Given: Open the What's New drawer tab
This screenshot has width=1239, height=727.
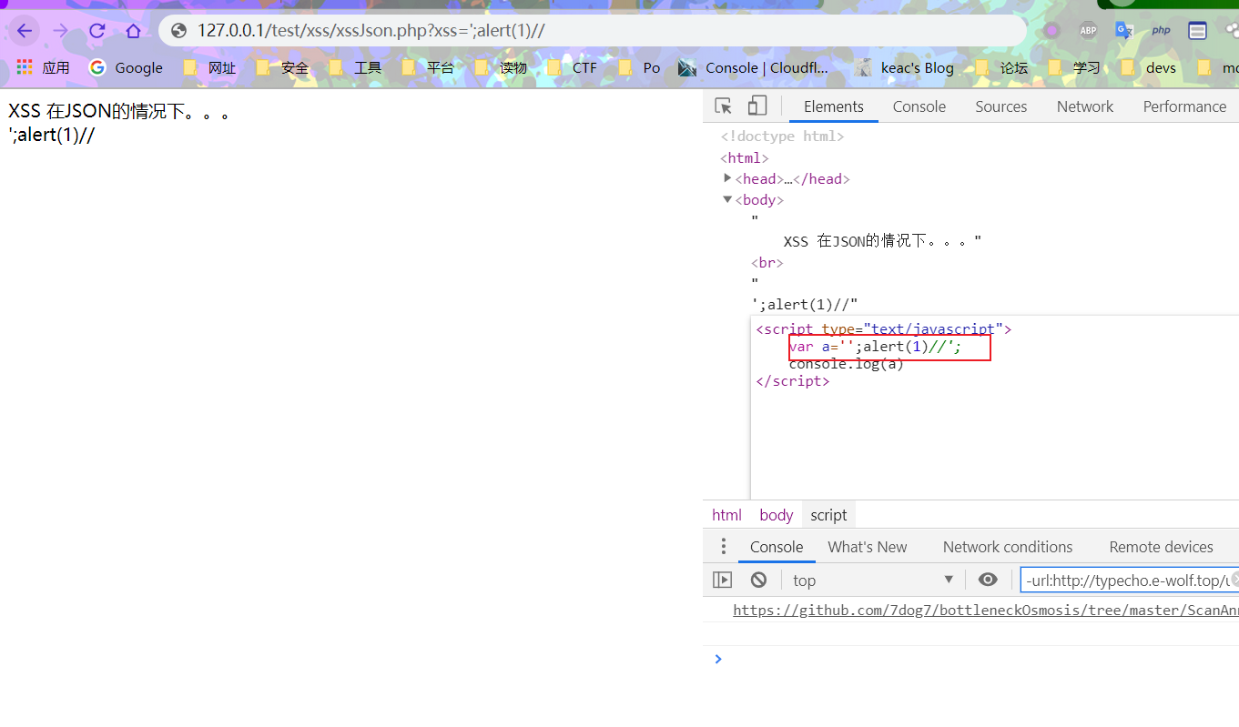Looking at the screenshot, I should click(868, 547).
